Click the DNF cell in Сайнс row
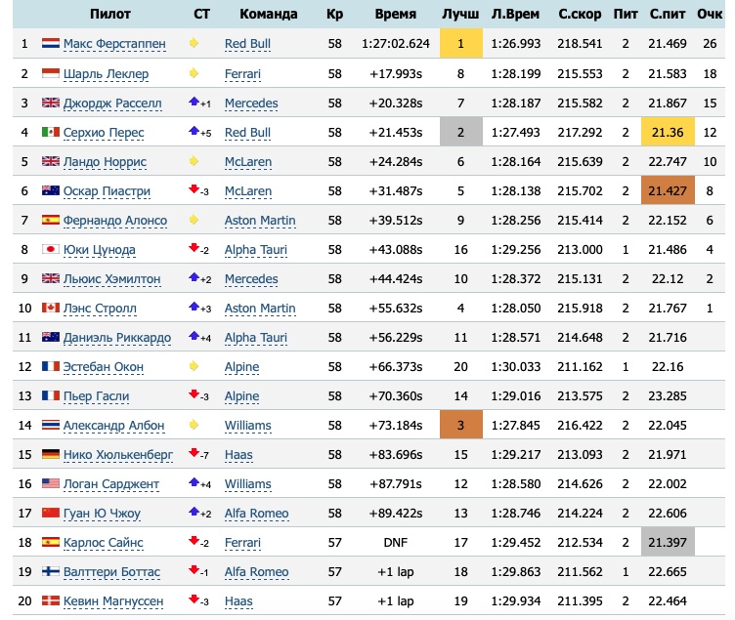The width and height of the screenshot is (735, 620). click(x=396, y=542)
